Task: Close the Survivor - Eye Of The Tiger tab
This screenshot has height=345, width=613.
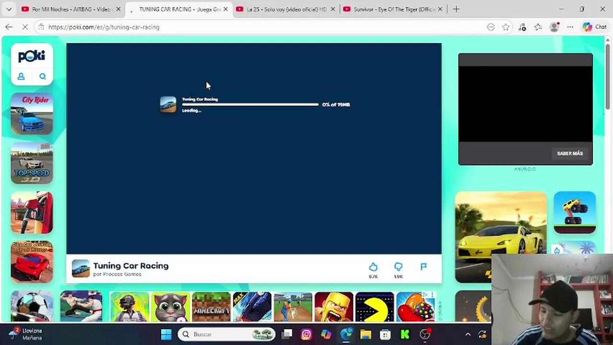Action: (440, 9)
